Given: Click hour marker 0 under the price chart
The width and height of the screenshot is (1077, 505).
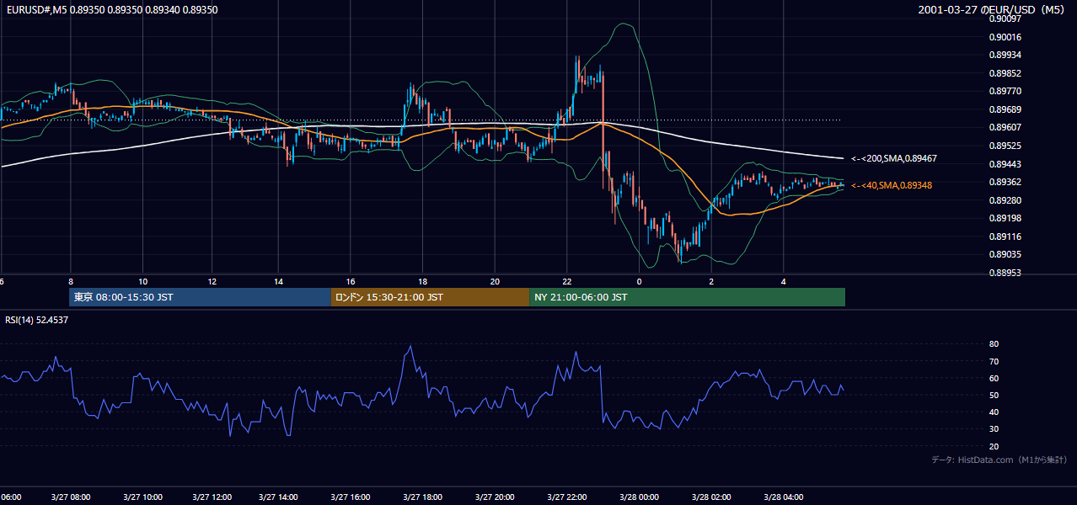Looking at the screenshot, I should pos(639,282).
